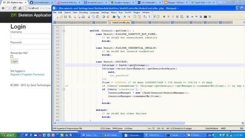The height and width of the screenshot is (138, 245).
Task: Click the spell check ABC toolbar icon
Action: click(210, 17)
